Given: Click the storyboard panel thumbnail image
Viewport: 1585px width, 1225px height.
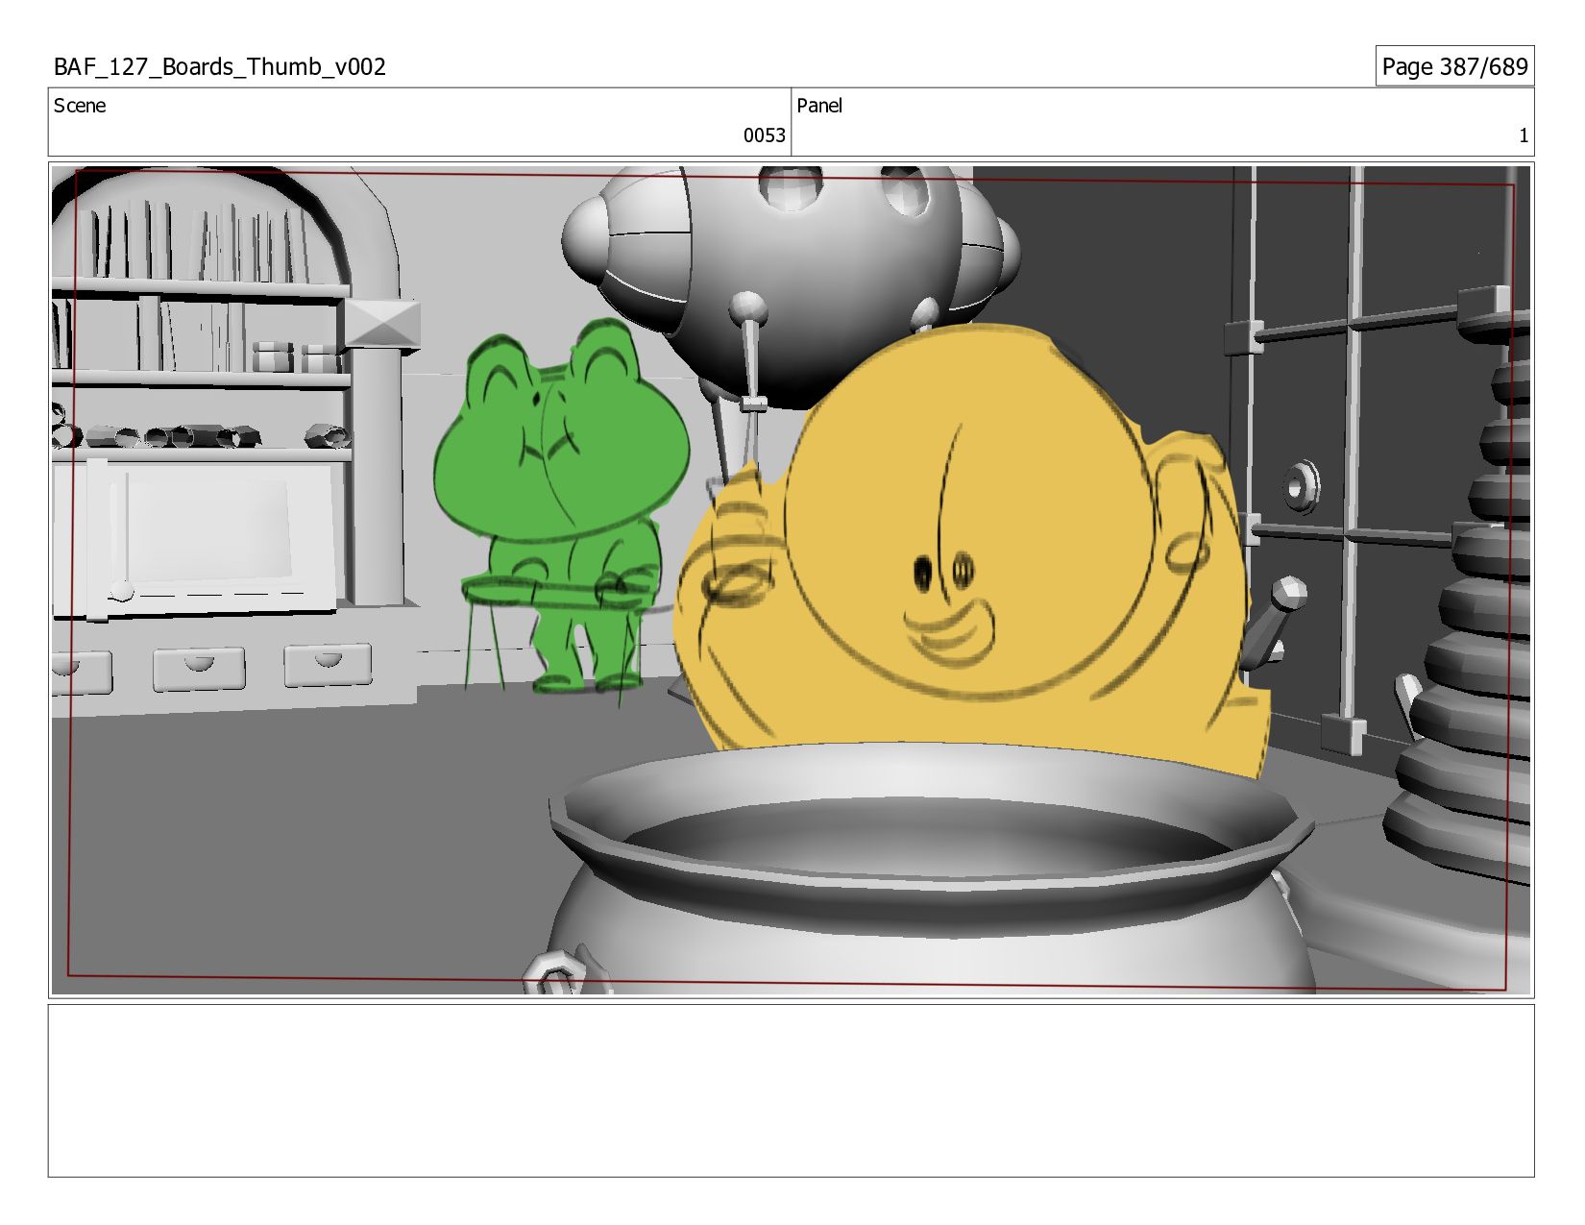Looking at the screenshot, I should click(791, 580).
